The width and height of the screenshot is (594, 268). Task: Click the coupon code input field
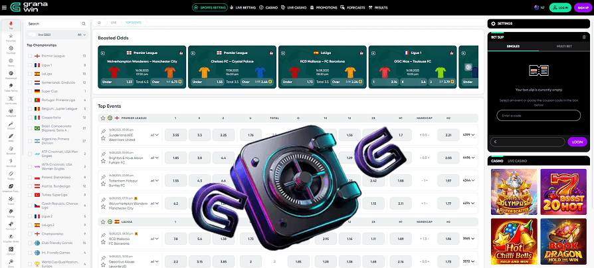pos(538,115)
